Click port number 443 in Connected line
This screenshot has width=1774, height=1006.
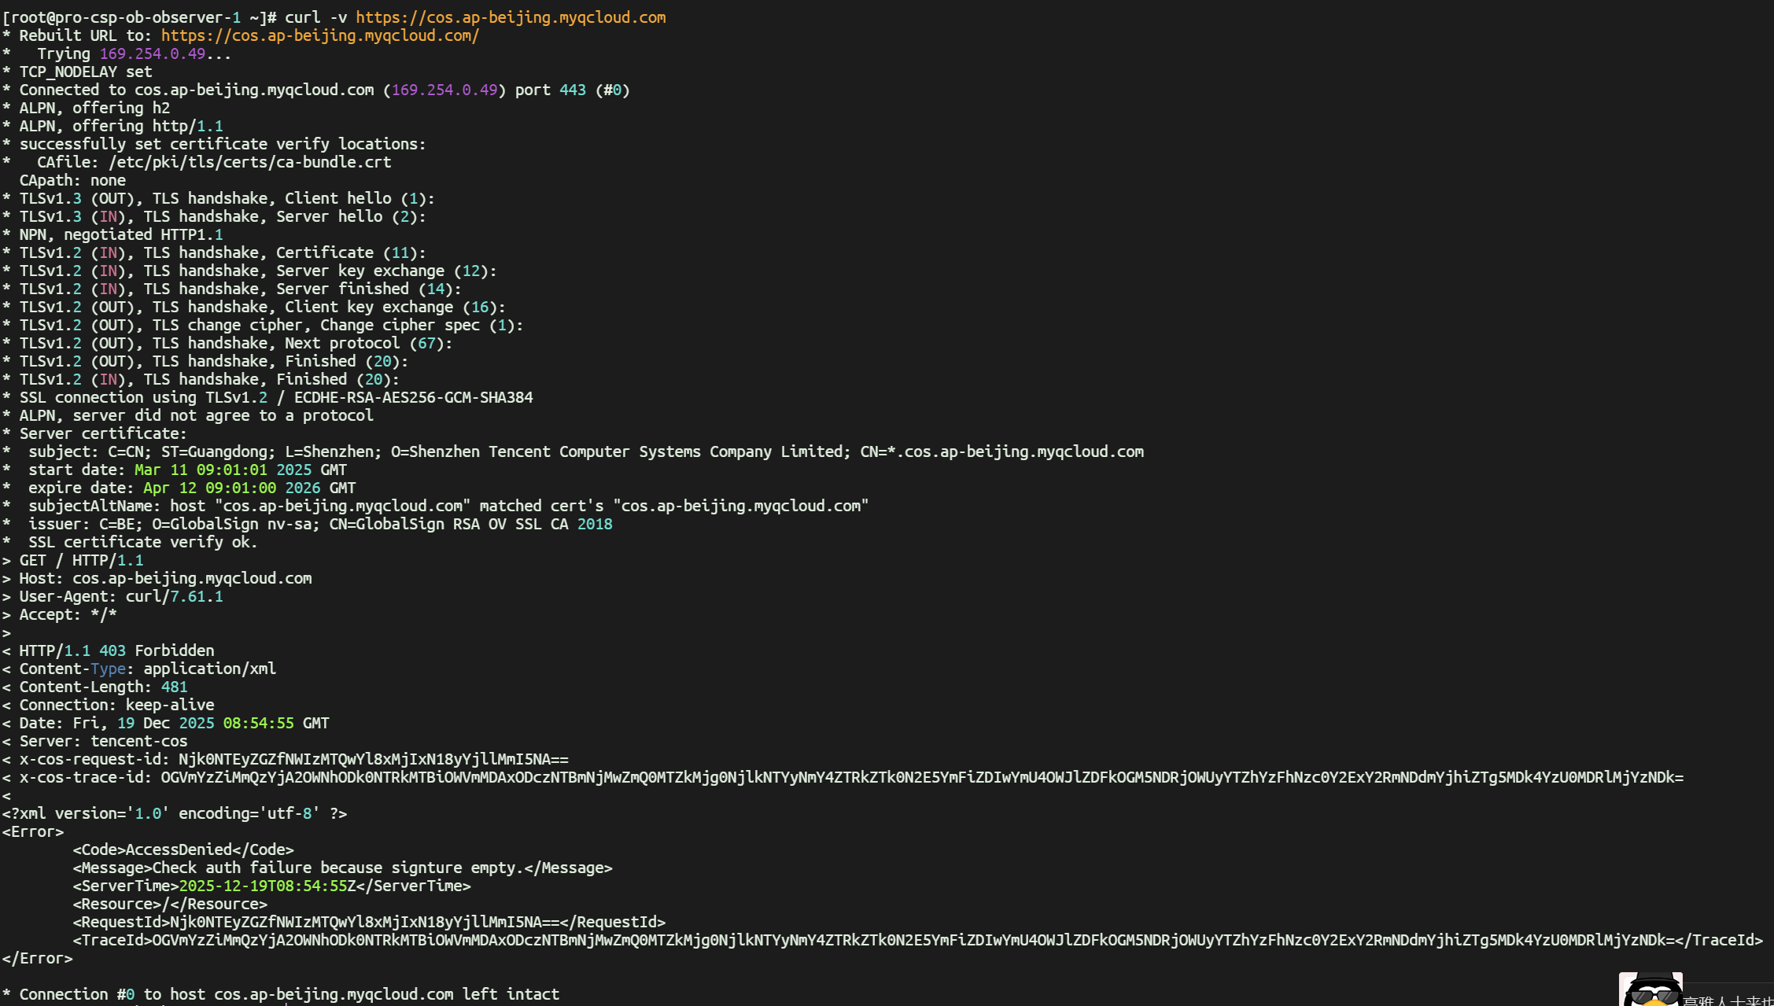(572, 90)
